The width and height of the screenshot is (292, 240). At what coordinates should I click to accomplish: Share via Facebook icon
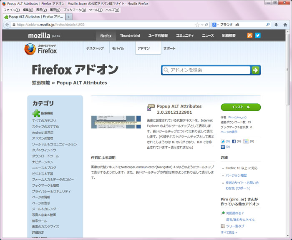tap(234, 141)
